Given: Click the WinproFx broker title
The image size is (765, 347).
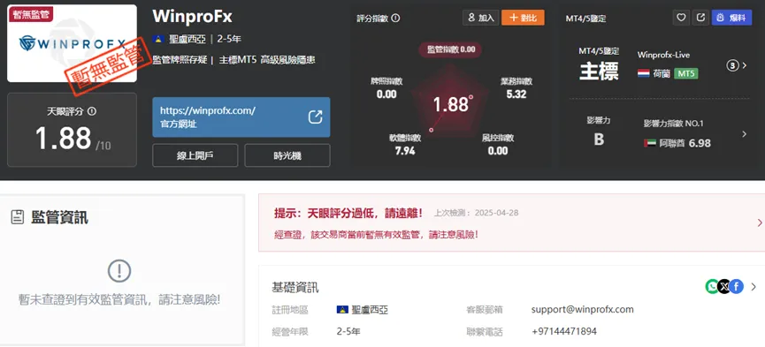Looking at the screenshot, I should 192,17.
